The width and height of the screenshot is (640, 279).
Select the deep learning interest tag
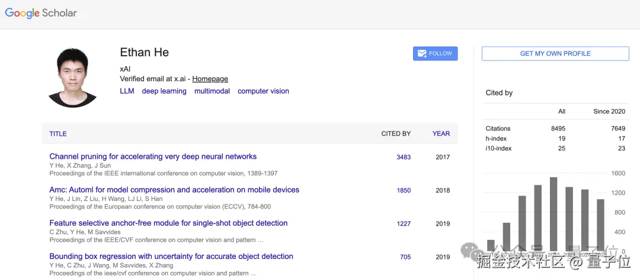tap(164, 91)
